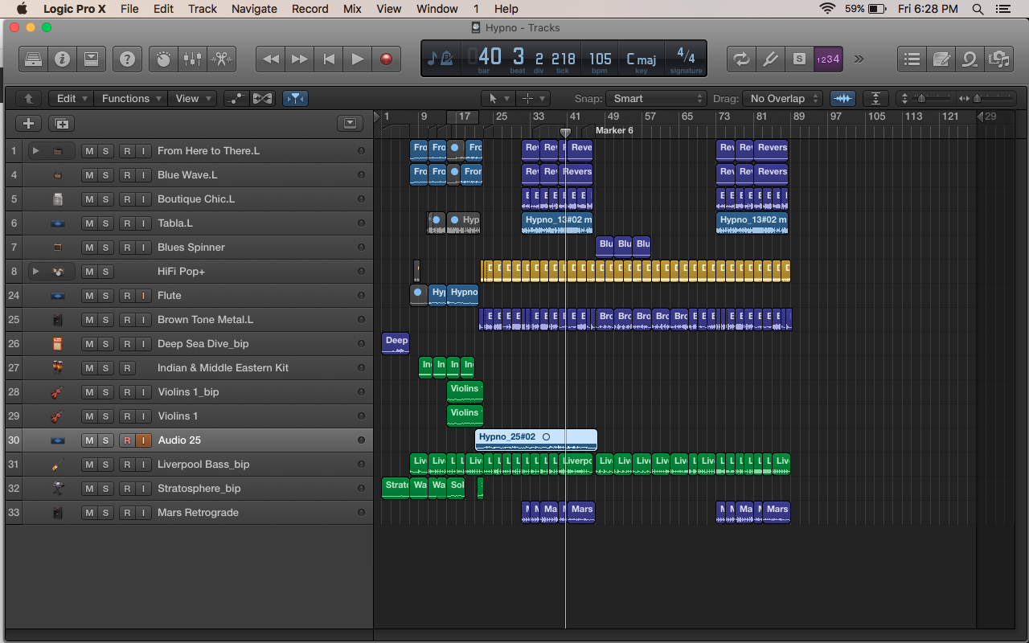Open the Mix menu
This screenshot has width=1029, height=643.
(352, 9)
